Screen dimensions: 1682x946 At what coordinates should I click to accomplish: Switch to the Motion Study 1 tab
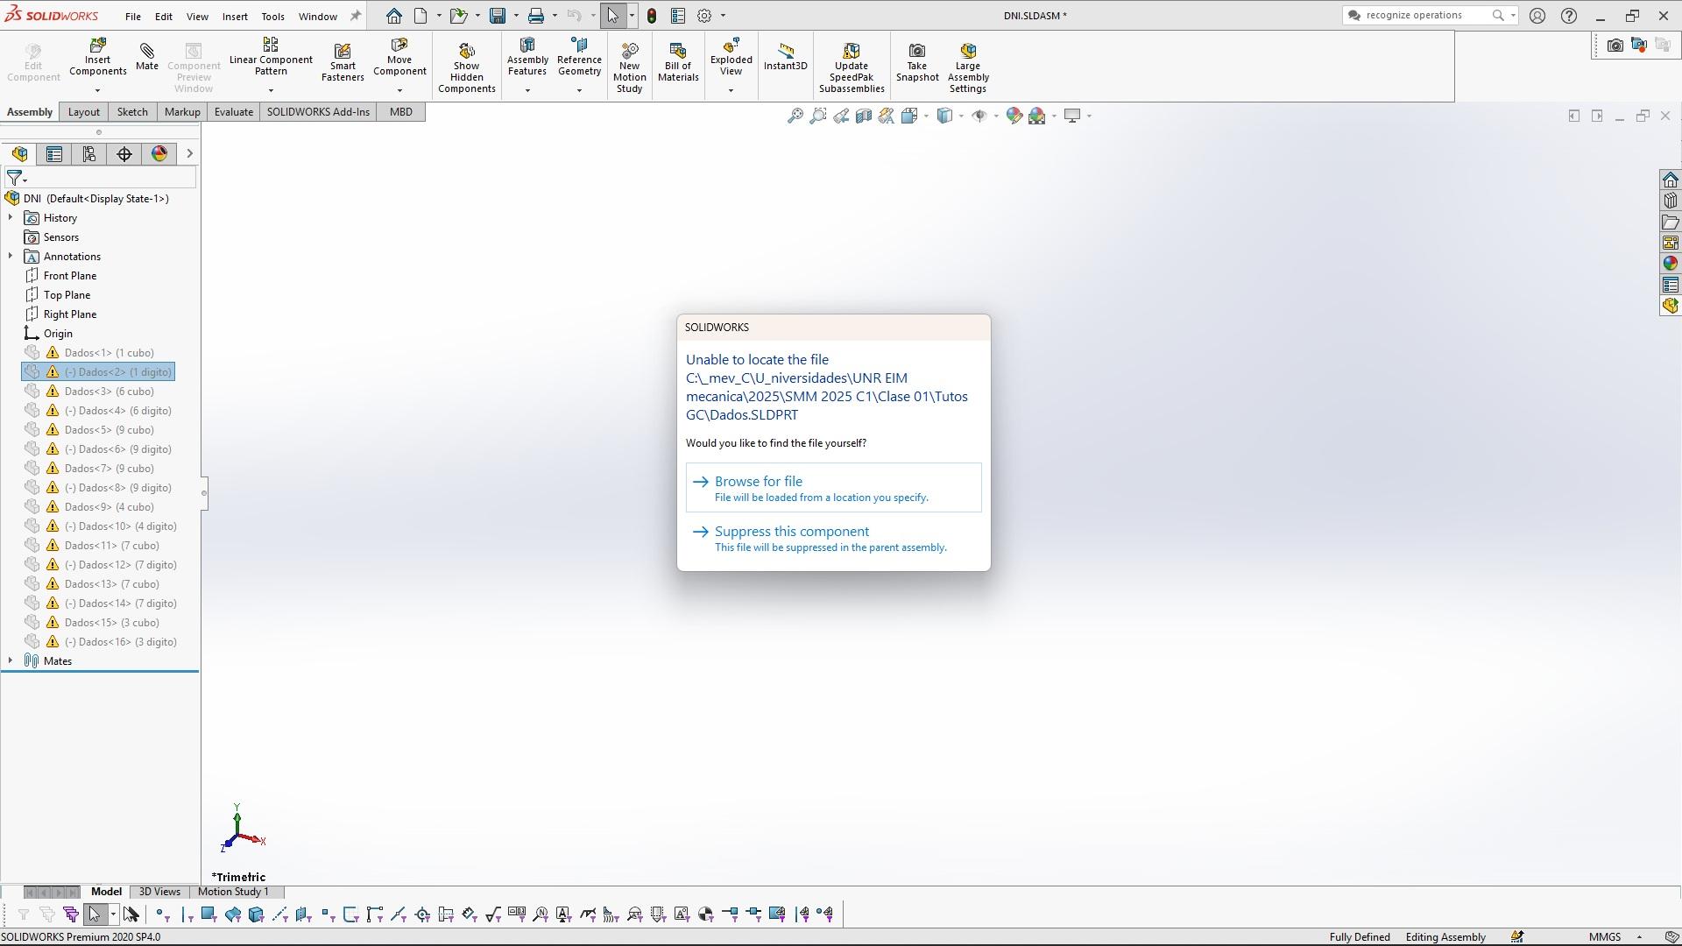pos(233,892)
